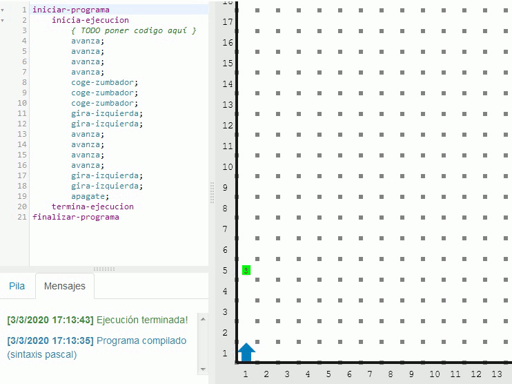Place cursor on line 7 'avanza;'
The width and height of the screenshot is (512, 384).
click(x=88, y=72)
